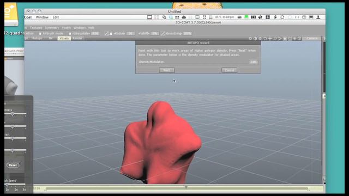Click the temperature and fan speed readout

(225, 17)
